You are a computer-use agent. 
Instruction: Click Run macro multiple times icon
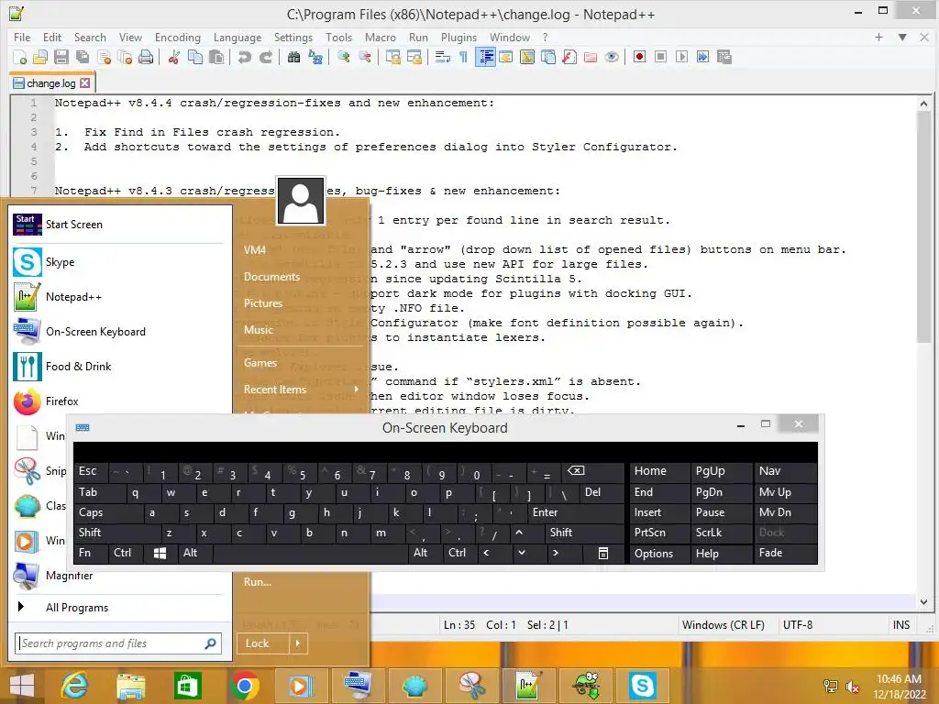pos(703,58)
